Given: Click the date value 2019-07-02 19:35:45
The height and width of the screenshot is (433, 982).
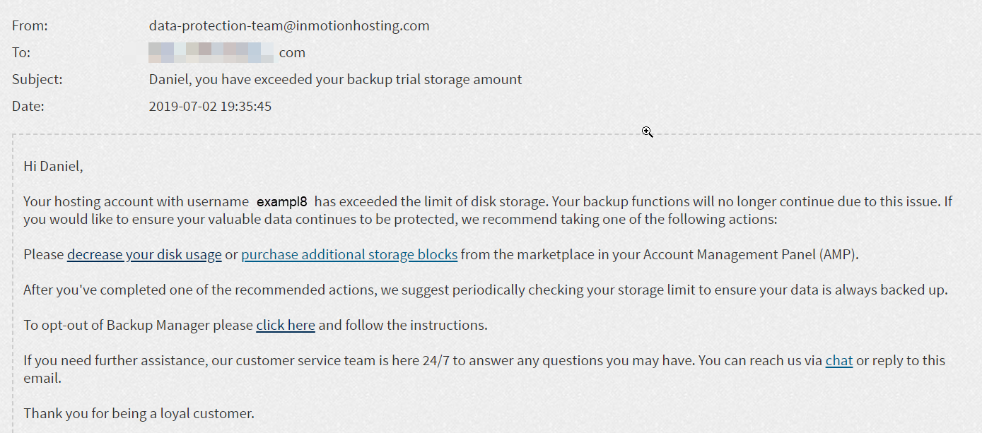Looking at the screenshot, I should tap(210, 107).
